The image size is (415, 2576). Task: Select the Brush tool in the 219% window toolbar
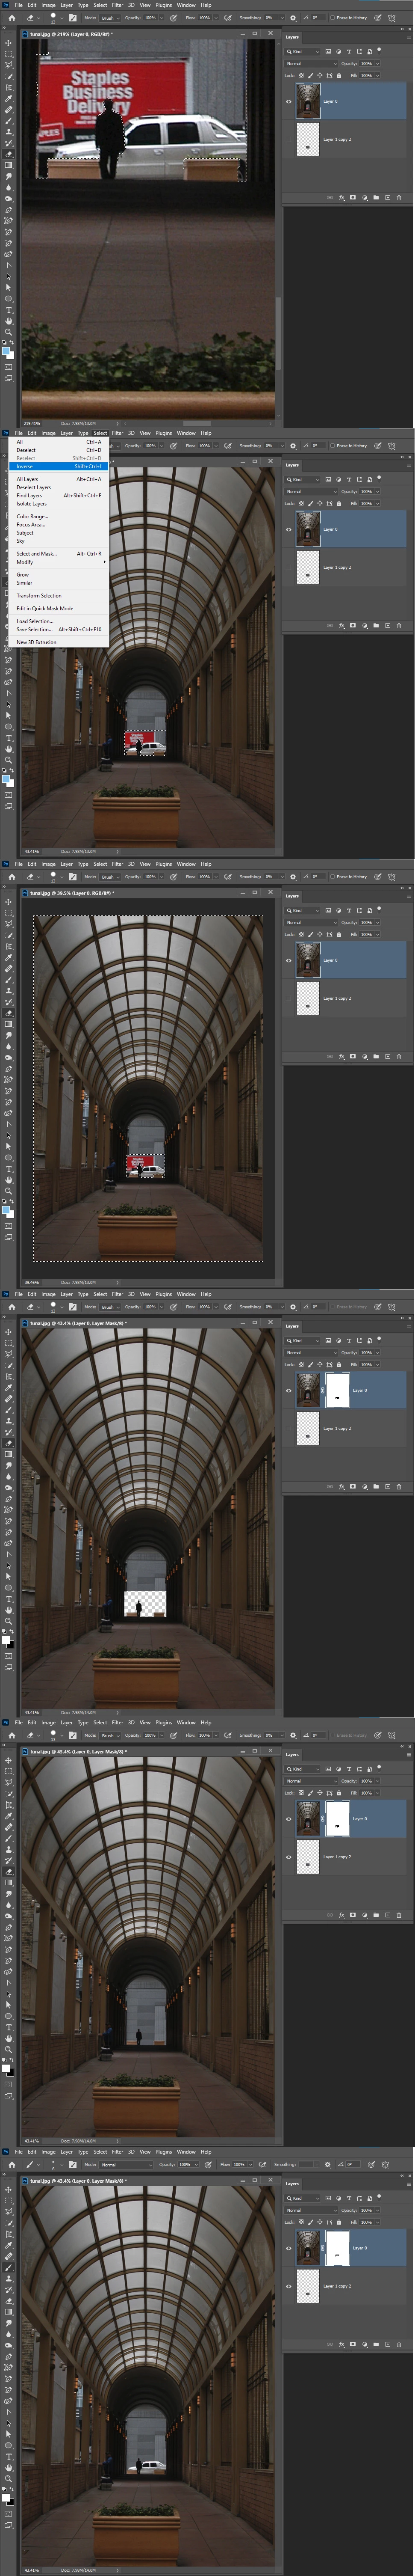click(x=8, y=121)
